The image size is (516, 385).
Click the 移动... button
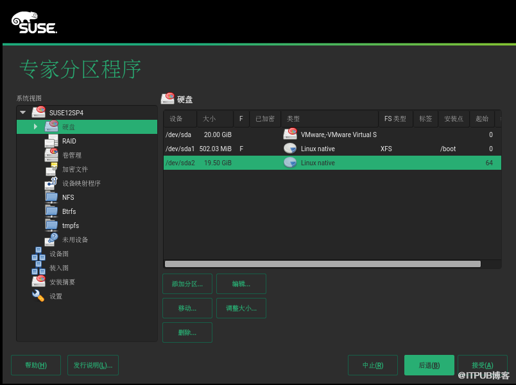(x=187, y=308)
